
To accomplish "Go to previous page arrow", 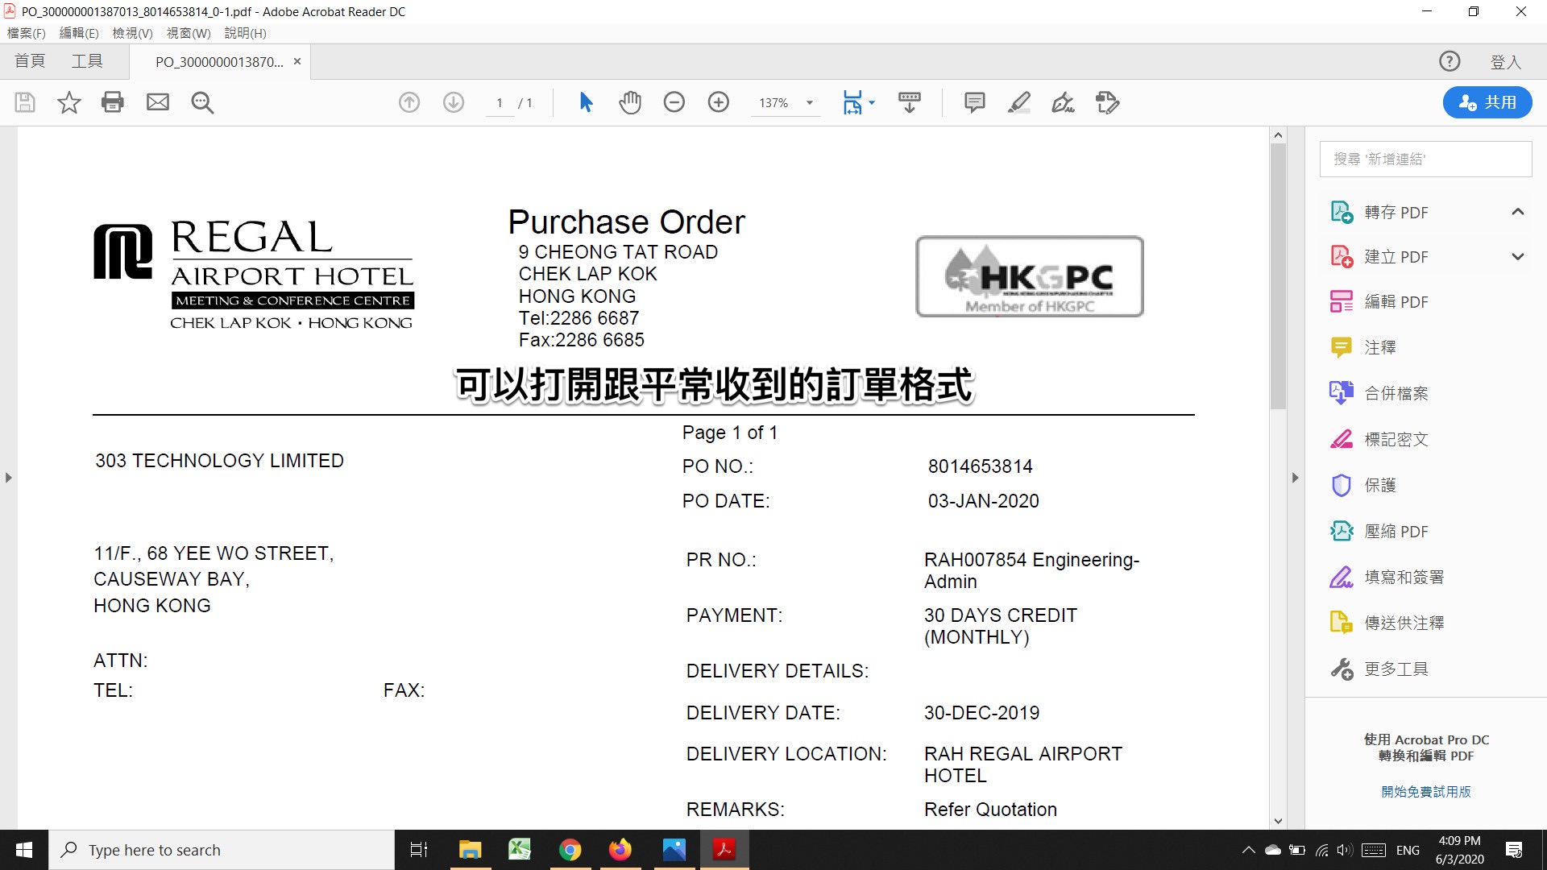I will click(x=409, y=102).
